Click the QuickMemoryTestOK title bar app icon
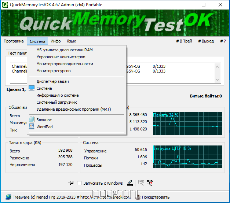Image resolution: width=230 pixels, height=203 pixels. (x=5, y=5)
